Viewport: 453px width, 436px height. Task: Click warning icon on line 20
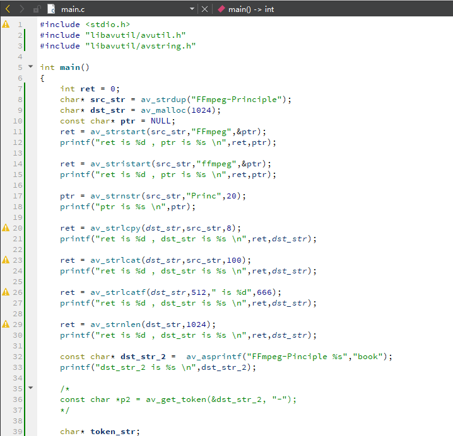pyautogui.click(x=6, y=228)
